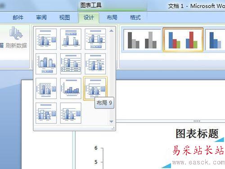Apply the highlighted 布局 9 chart layout

coord(95,88)
